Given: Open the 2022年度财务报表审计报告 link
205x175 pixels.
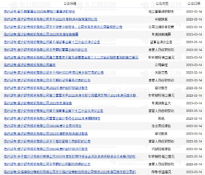Looking at the screenshot, I should click(x=46, y=134).
